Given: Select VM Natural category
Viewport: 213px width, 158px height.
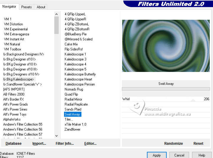Looking at the screenshot, I should click(x=12, y=44).
